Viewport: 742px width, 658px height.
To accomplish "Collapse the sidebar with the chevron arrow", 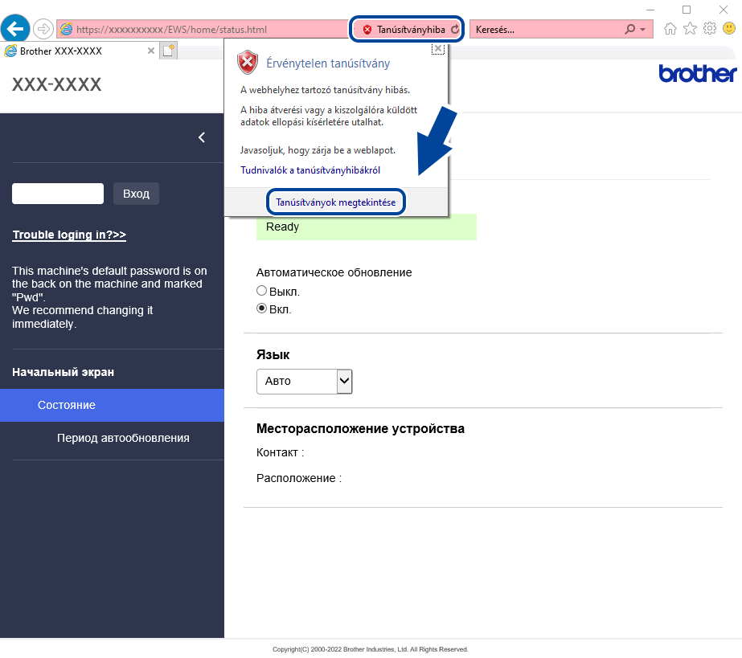I will point(202,137).
